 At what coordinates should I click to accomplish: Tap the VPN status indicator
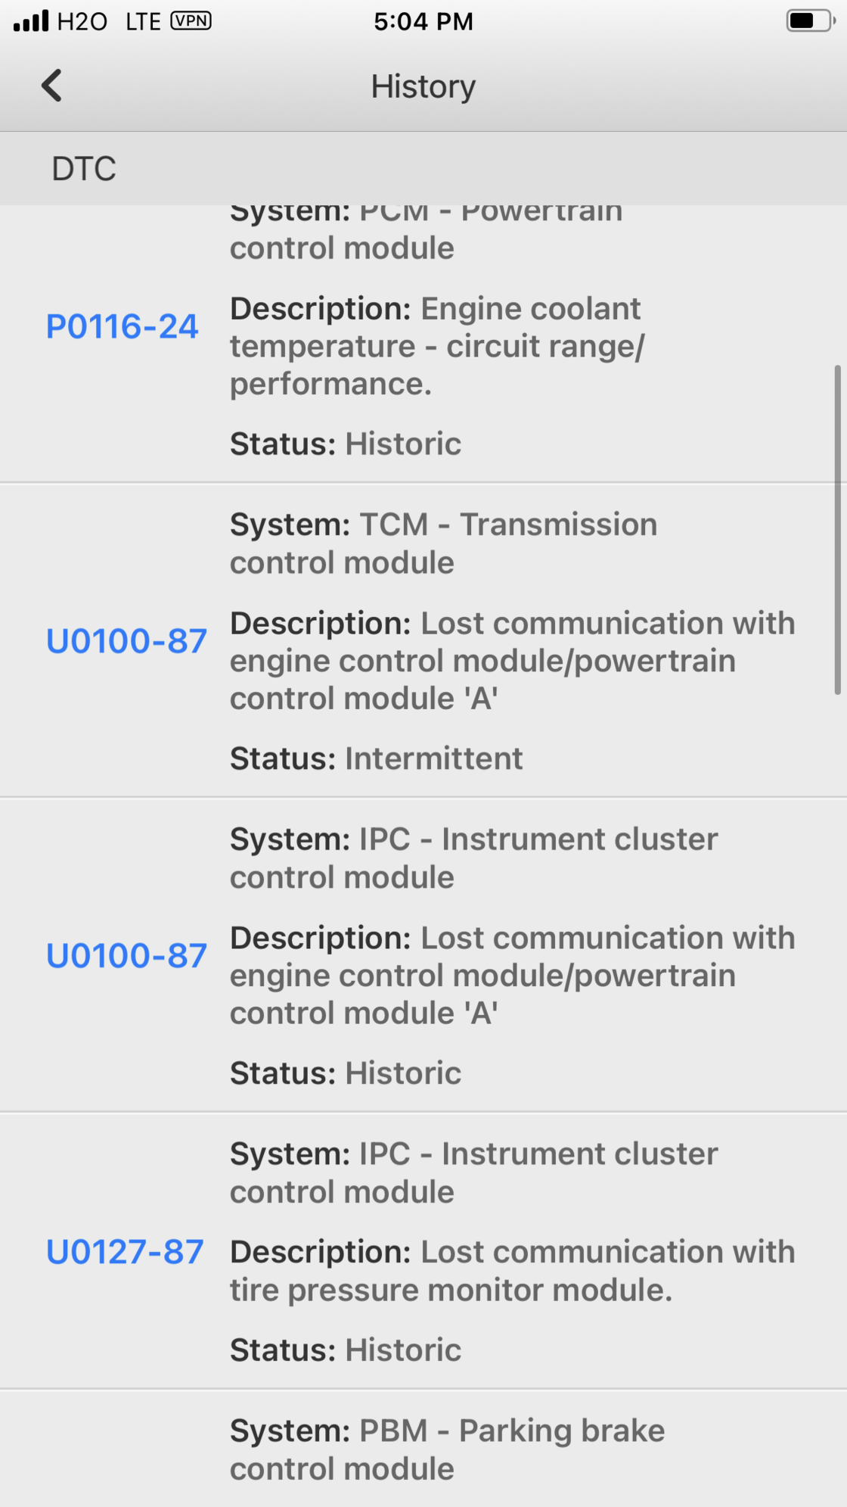(x=191, y=21)
